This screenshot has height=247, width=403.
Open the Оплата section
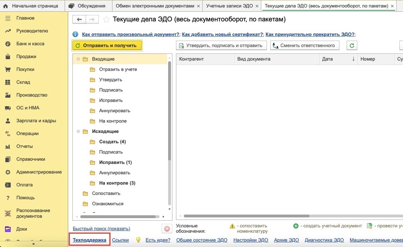click(24, 185)
